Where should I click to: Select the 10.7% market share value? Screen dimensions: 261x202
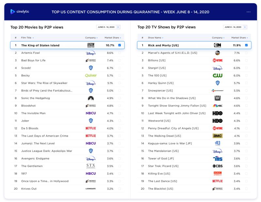pos(110,45)
